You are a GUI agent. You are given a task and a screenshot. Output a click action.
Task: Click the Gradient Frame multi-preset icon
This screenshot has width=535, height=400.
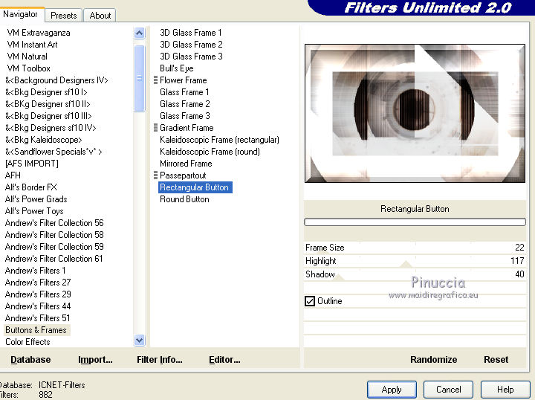155,128
